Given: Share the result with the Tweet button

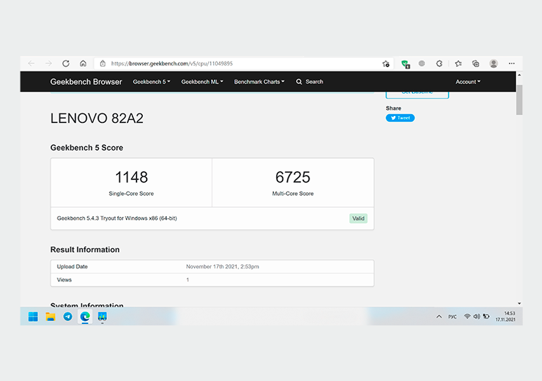Looking at the screenshot, I should coord(400,118).
